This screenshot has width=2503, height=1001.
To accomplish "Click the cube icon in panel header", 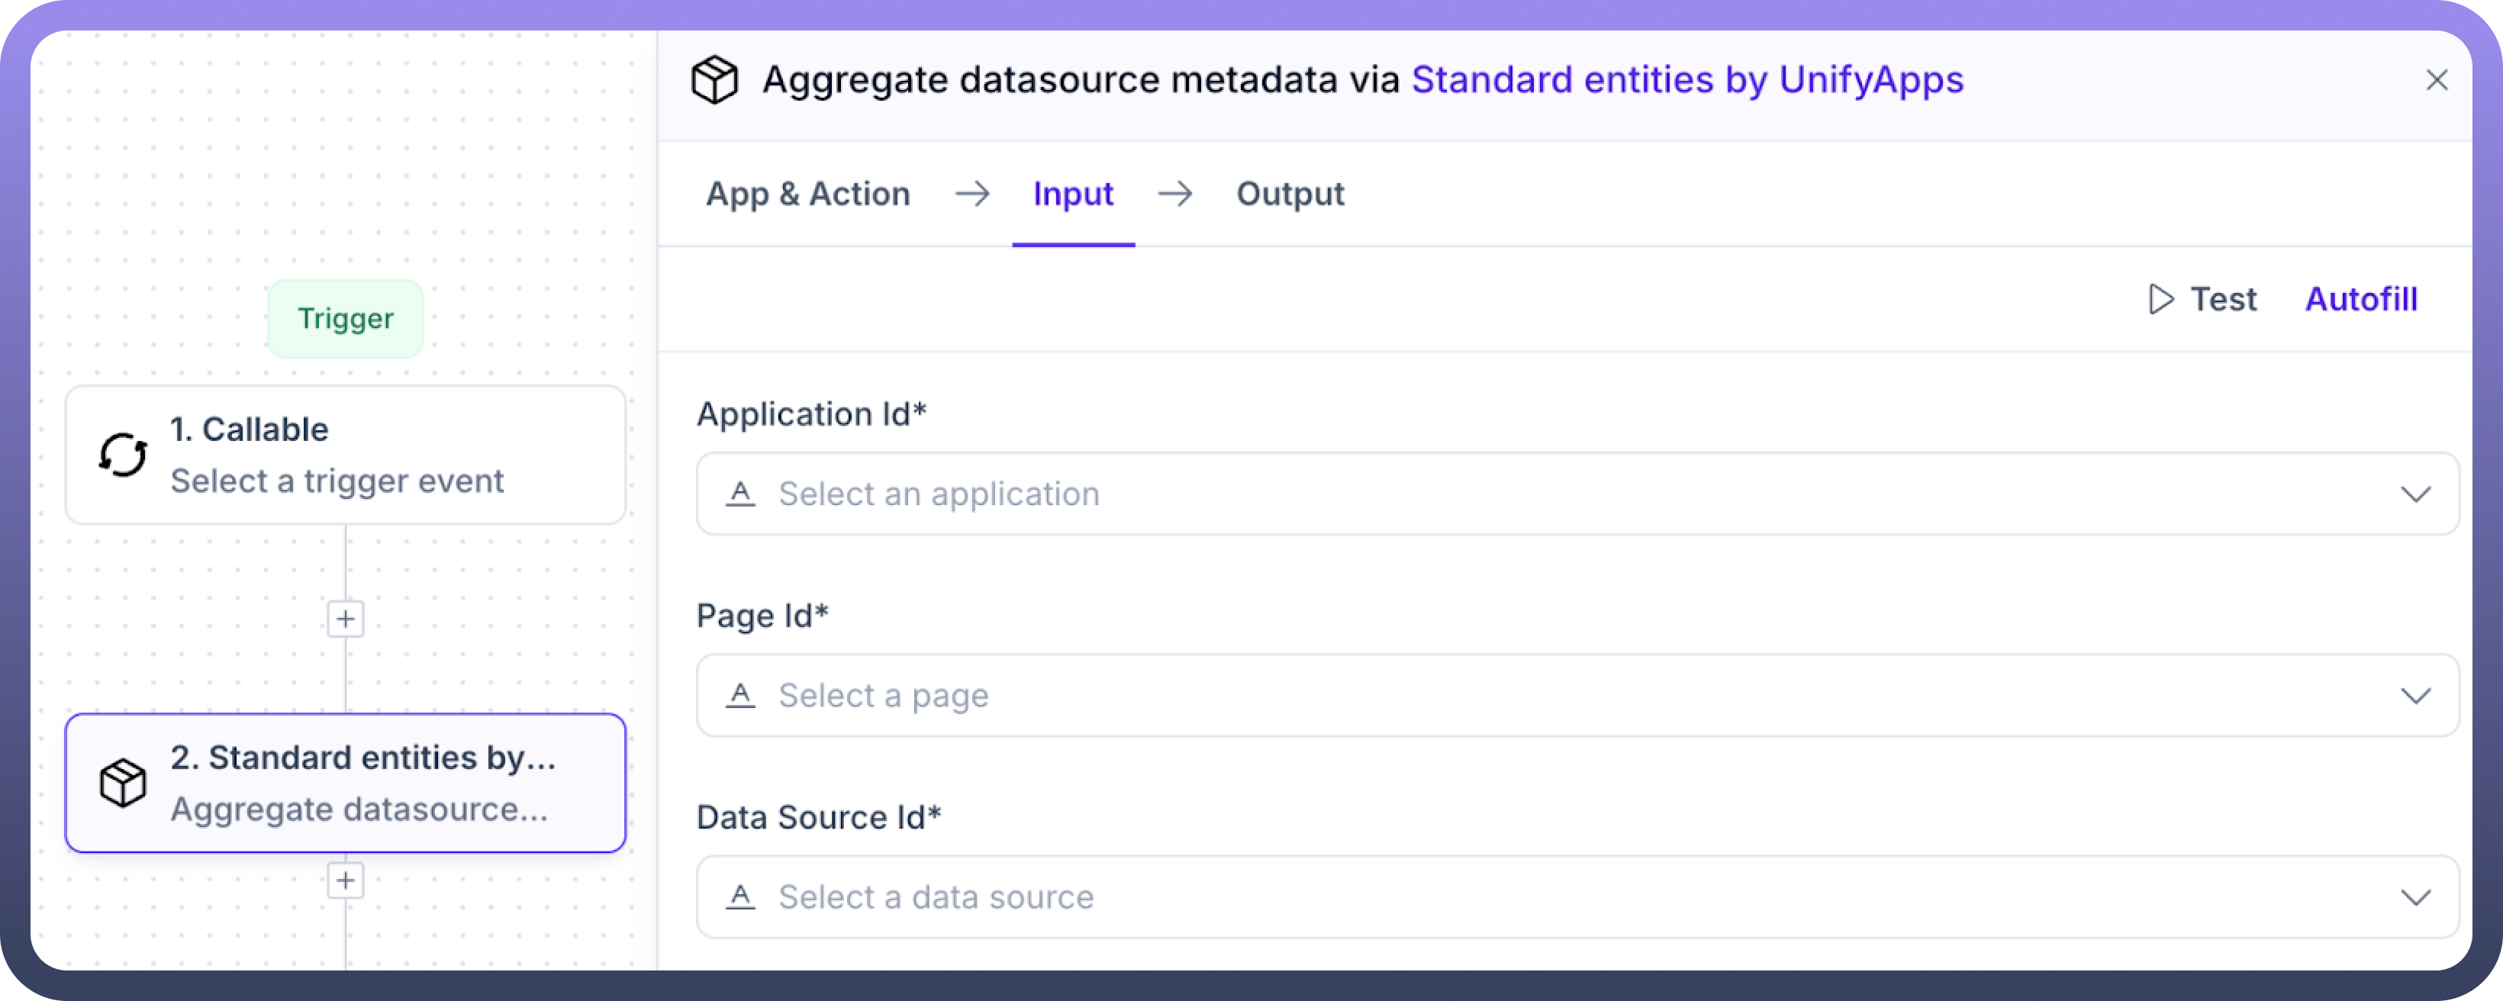I will coord(714,79).
